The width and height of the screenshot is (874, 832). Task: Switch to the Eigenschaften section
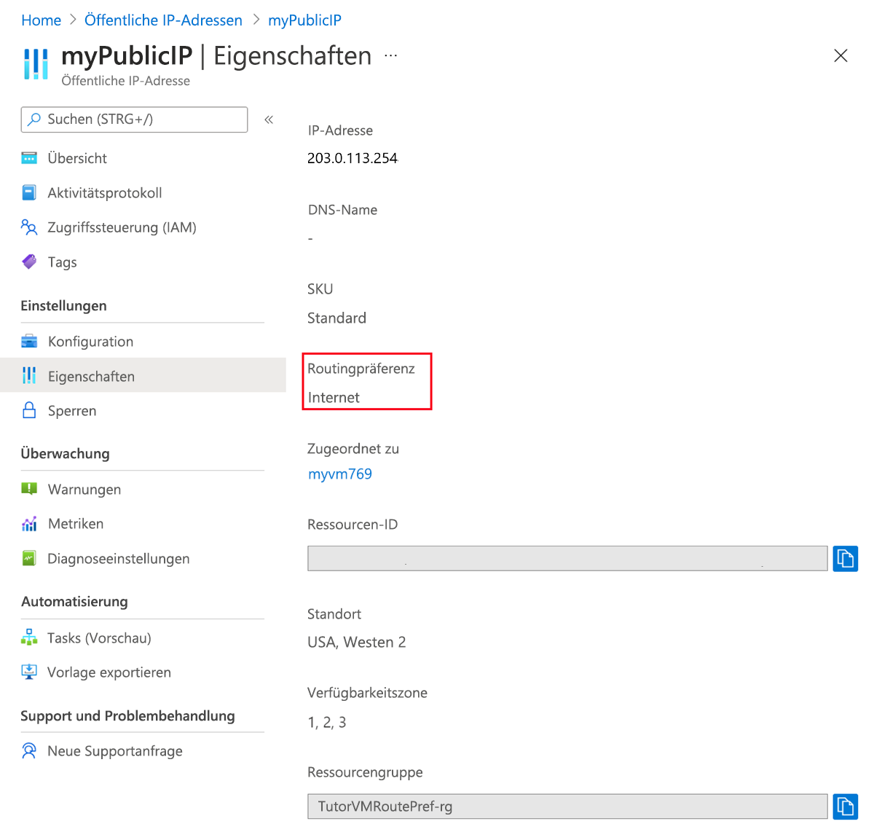click(90, 376)
